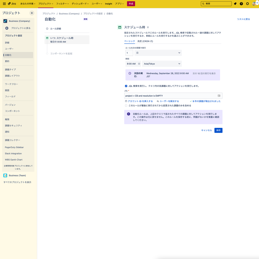Uncheck the JQL 検索を実行 checkbox
This screenshot has width=259, height=259.
(x=126, y=86)
